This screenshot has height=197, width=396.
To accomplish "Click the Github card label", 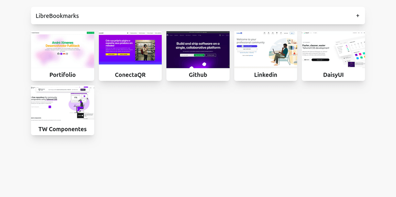I will point(198,75).
